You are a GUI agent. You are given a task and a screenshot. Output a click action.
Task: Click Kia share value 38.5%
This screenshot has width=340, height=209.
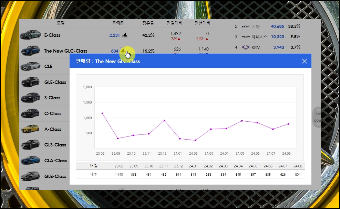pyautogui.click(x=294, y=26)
